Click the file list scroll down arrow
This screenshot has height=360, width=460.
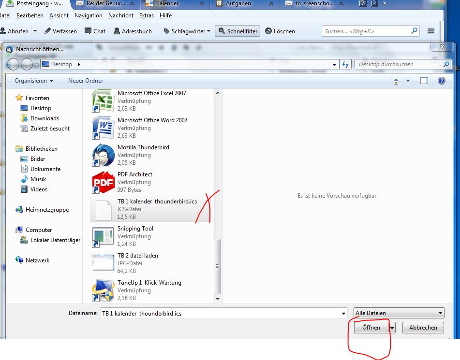click(217, 299)
